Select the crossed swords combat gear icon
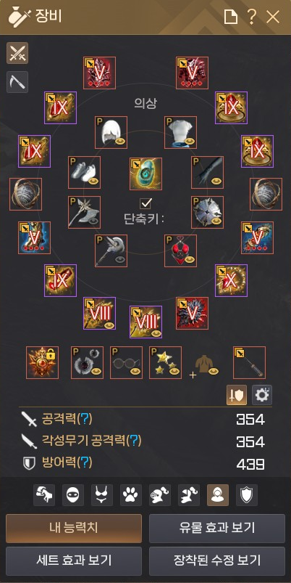The width and height of the screenshot is (291, 583). coord(17,53)
